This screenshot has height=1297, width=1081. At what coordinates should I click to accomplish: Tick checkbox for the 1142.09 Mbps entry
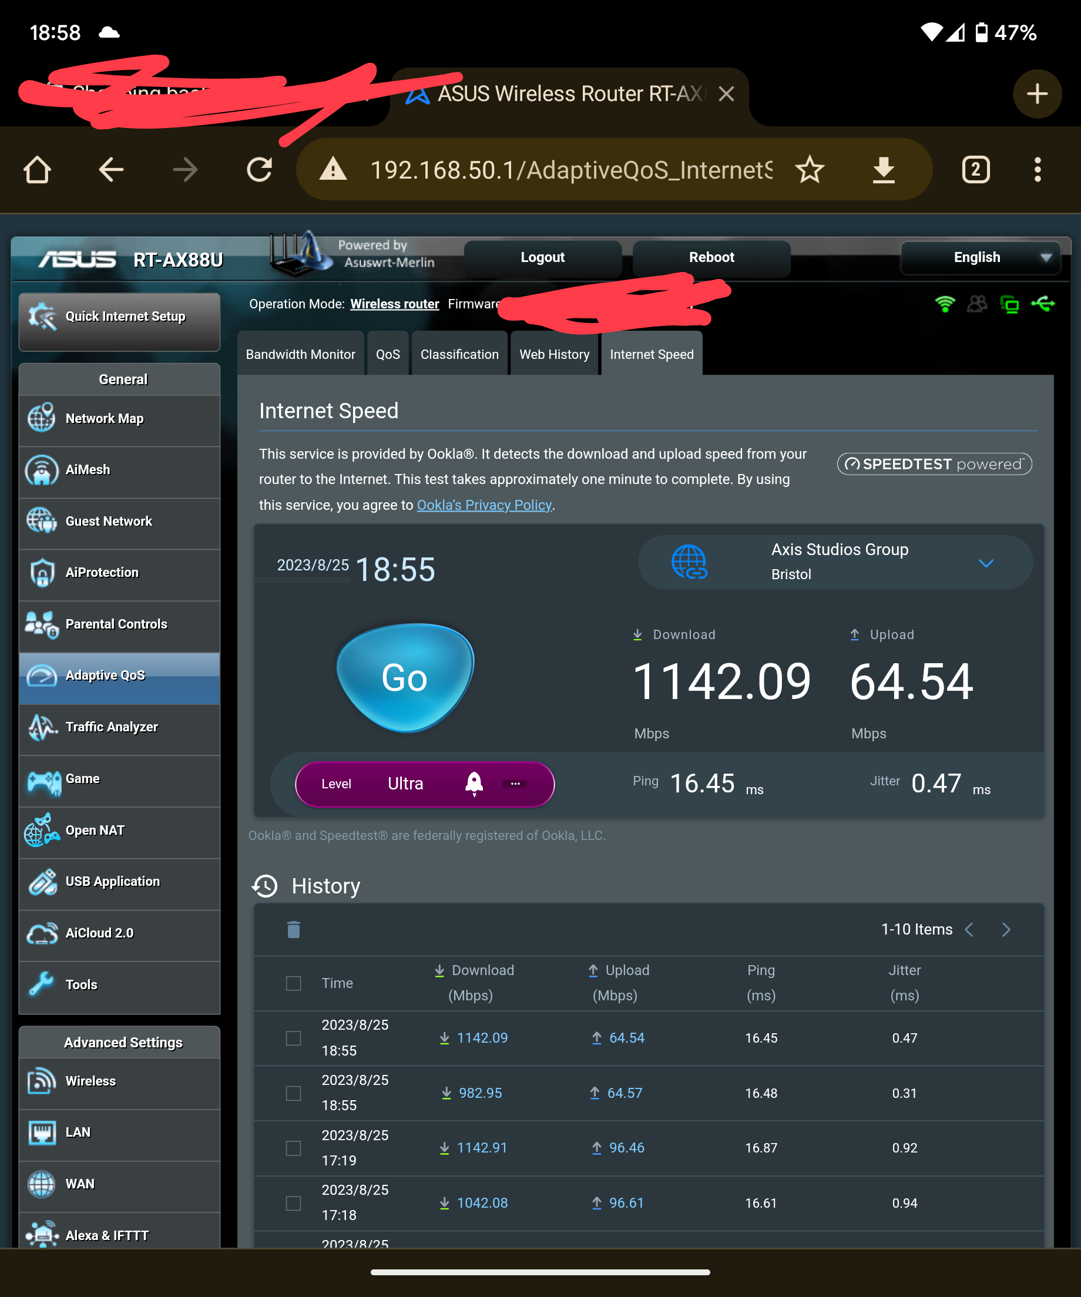tap(293, 1038)
